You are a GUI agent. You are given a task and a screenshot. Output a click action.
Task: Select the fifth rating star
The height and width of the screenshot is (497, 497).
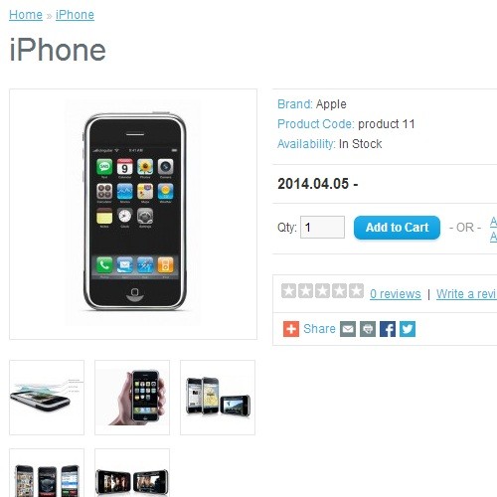356,291
